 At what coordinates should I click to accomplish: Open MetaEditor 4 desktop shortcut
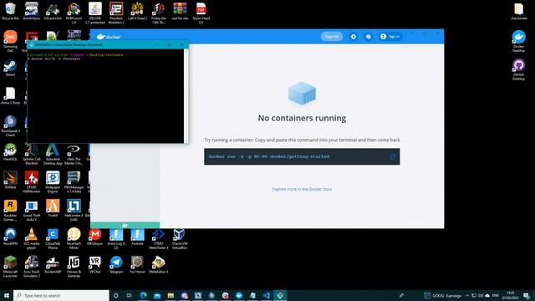click(x=159, y=265)
